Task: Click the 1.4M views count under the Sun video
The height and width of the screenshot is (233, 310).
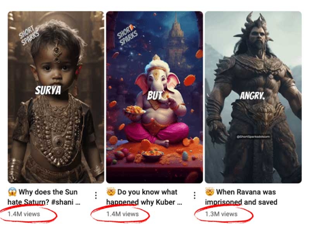Action: 24,214
